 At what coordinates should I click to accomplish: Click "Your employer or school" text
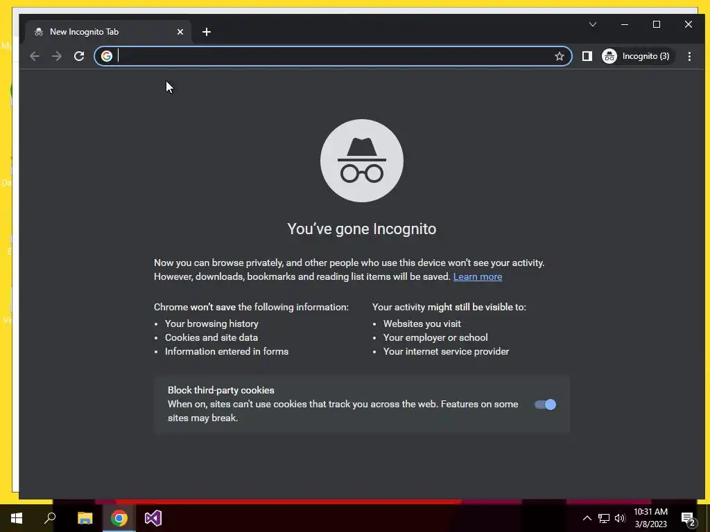tap(435, 337)
